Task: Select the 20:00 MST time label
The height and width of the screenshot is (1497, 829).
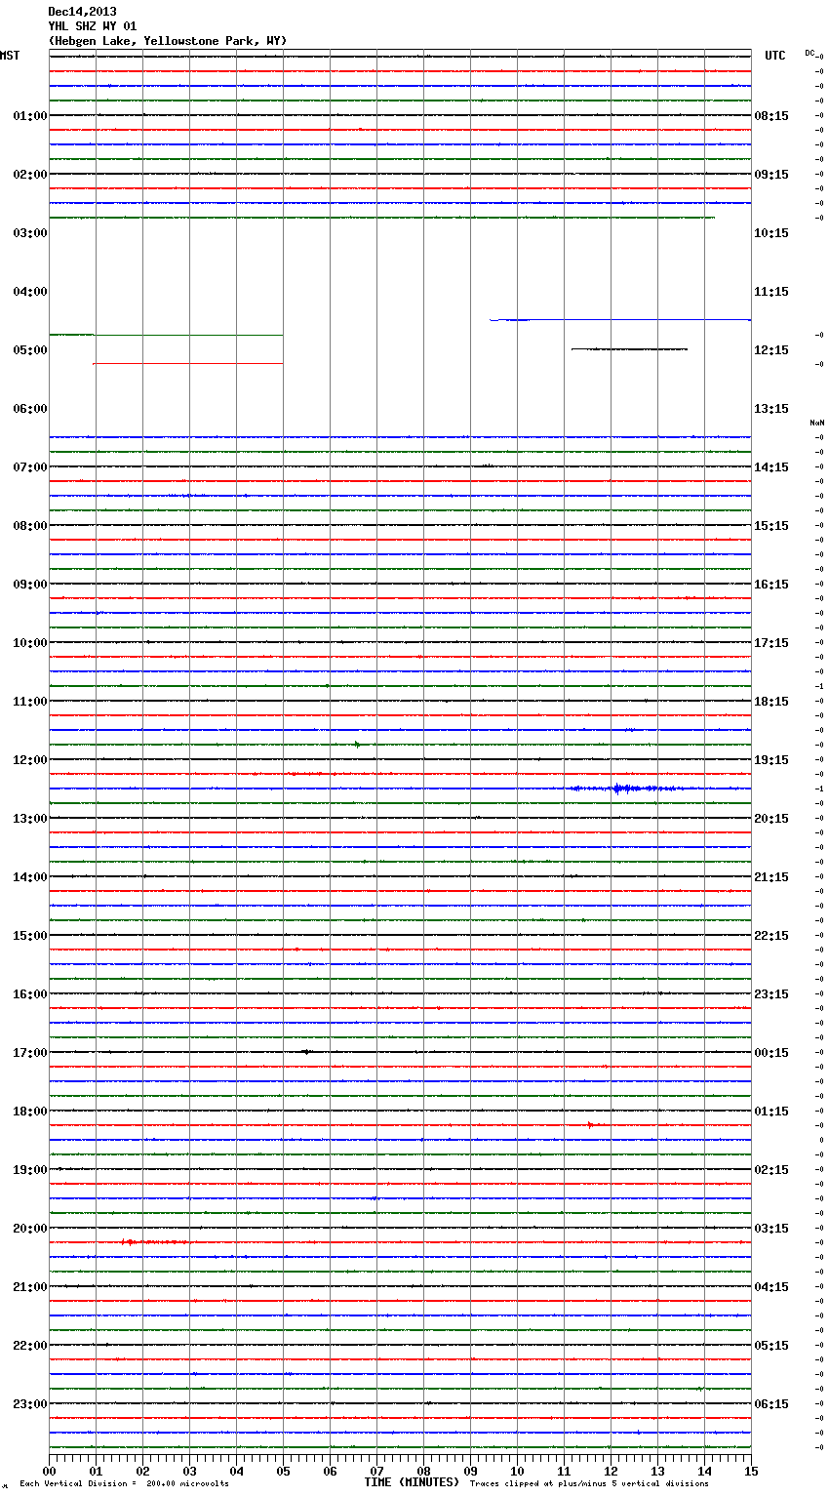Action: (29, 1229)
